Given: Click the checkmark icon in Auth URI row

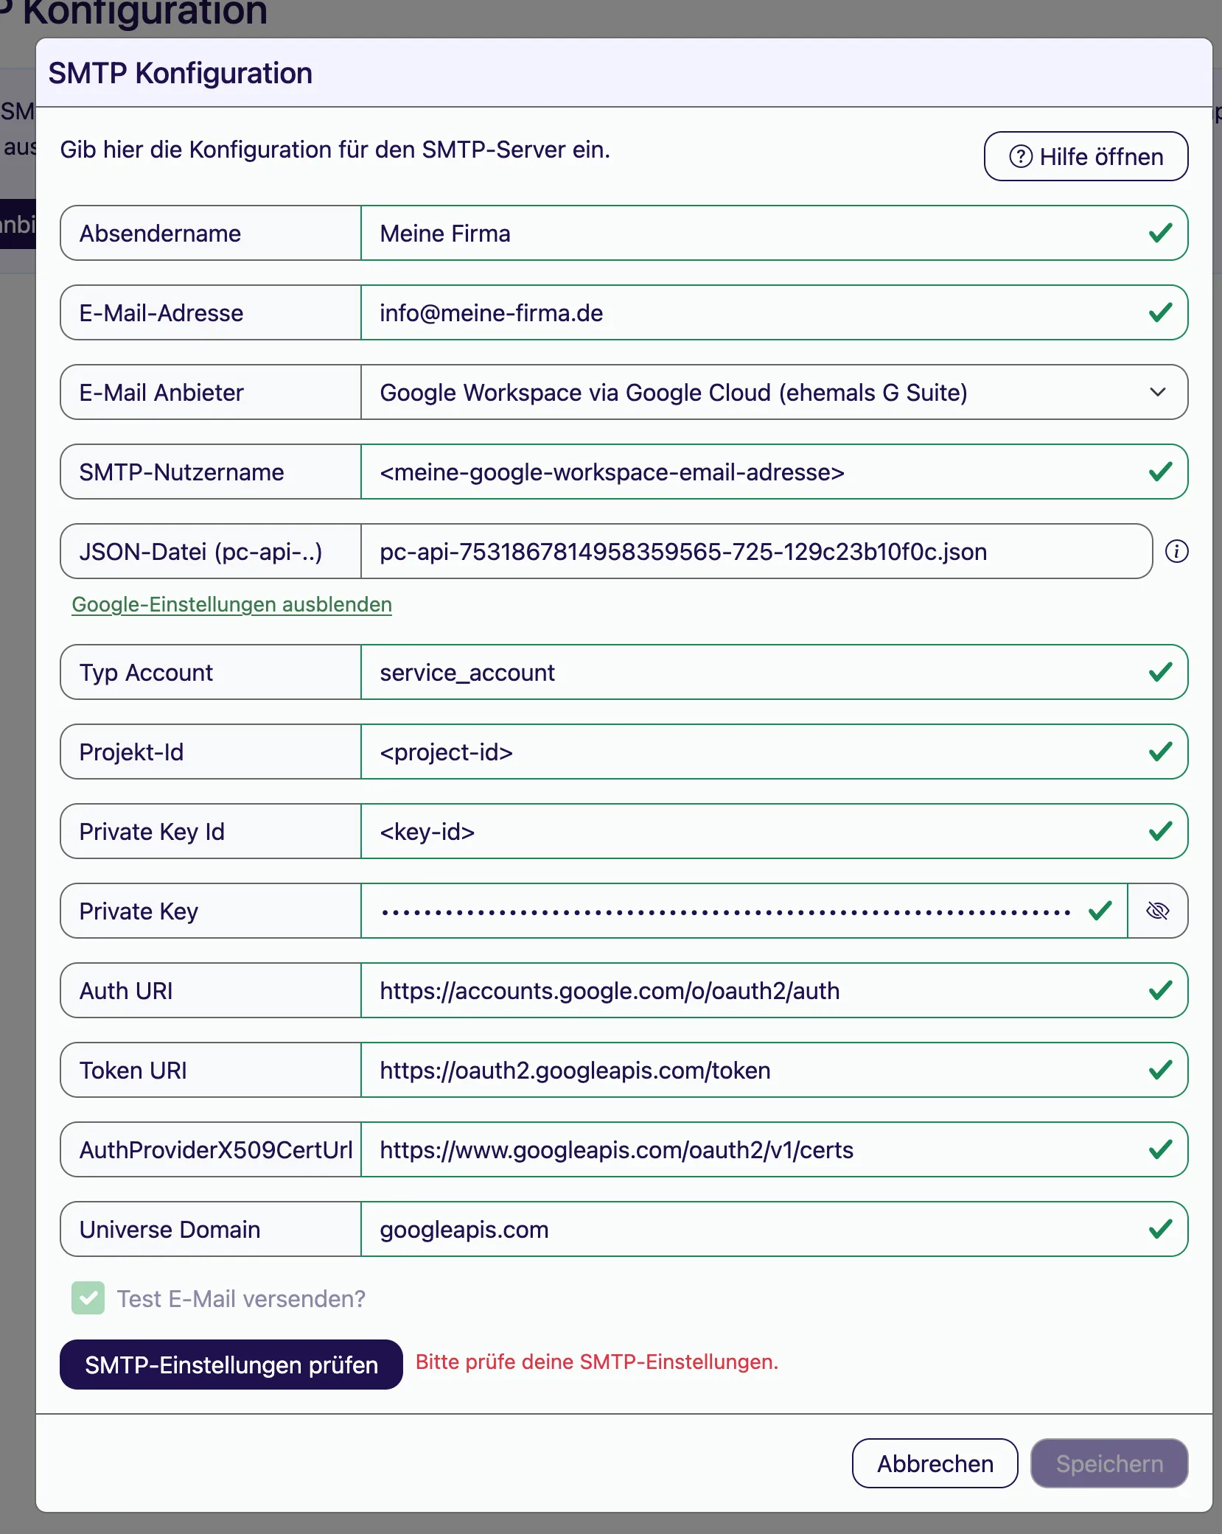Looking at the screenshot, I should (x=1160, y=990).
